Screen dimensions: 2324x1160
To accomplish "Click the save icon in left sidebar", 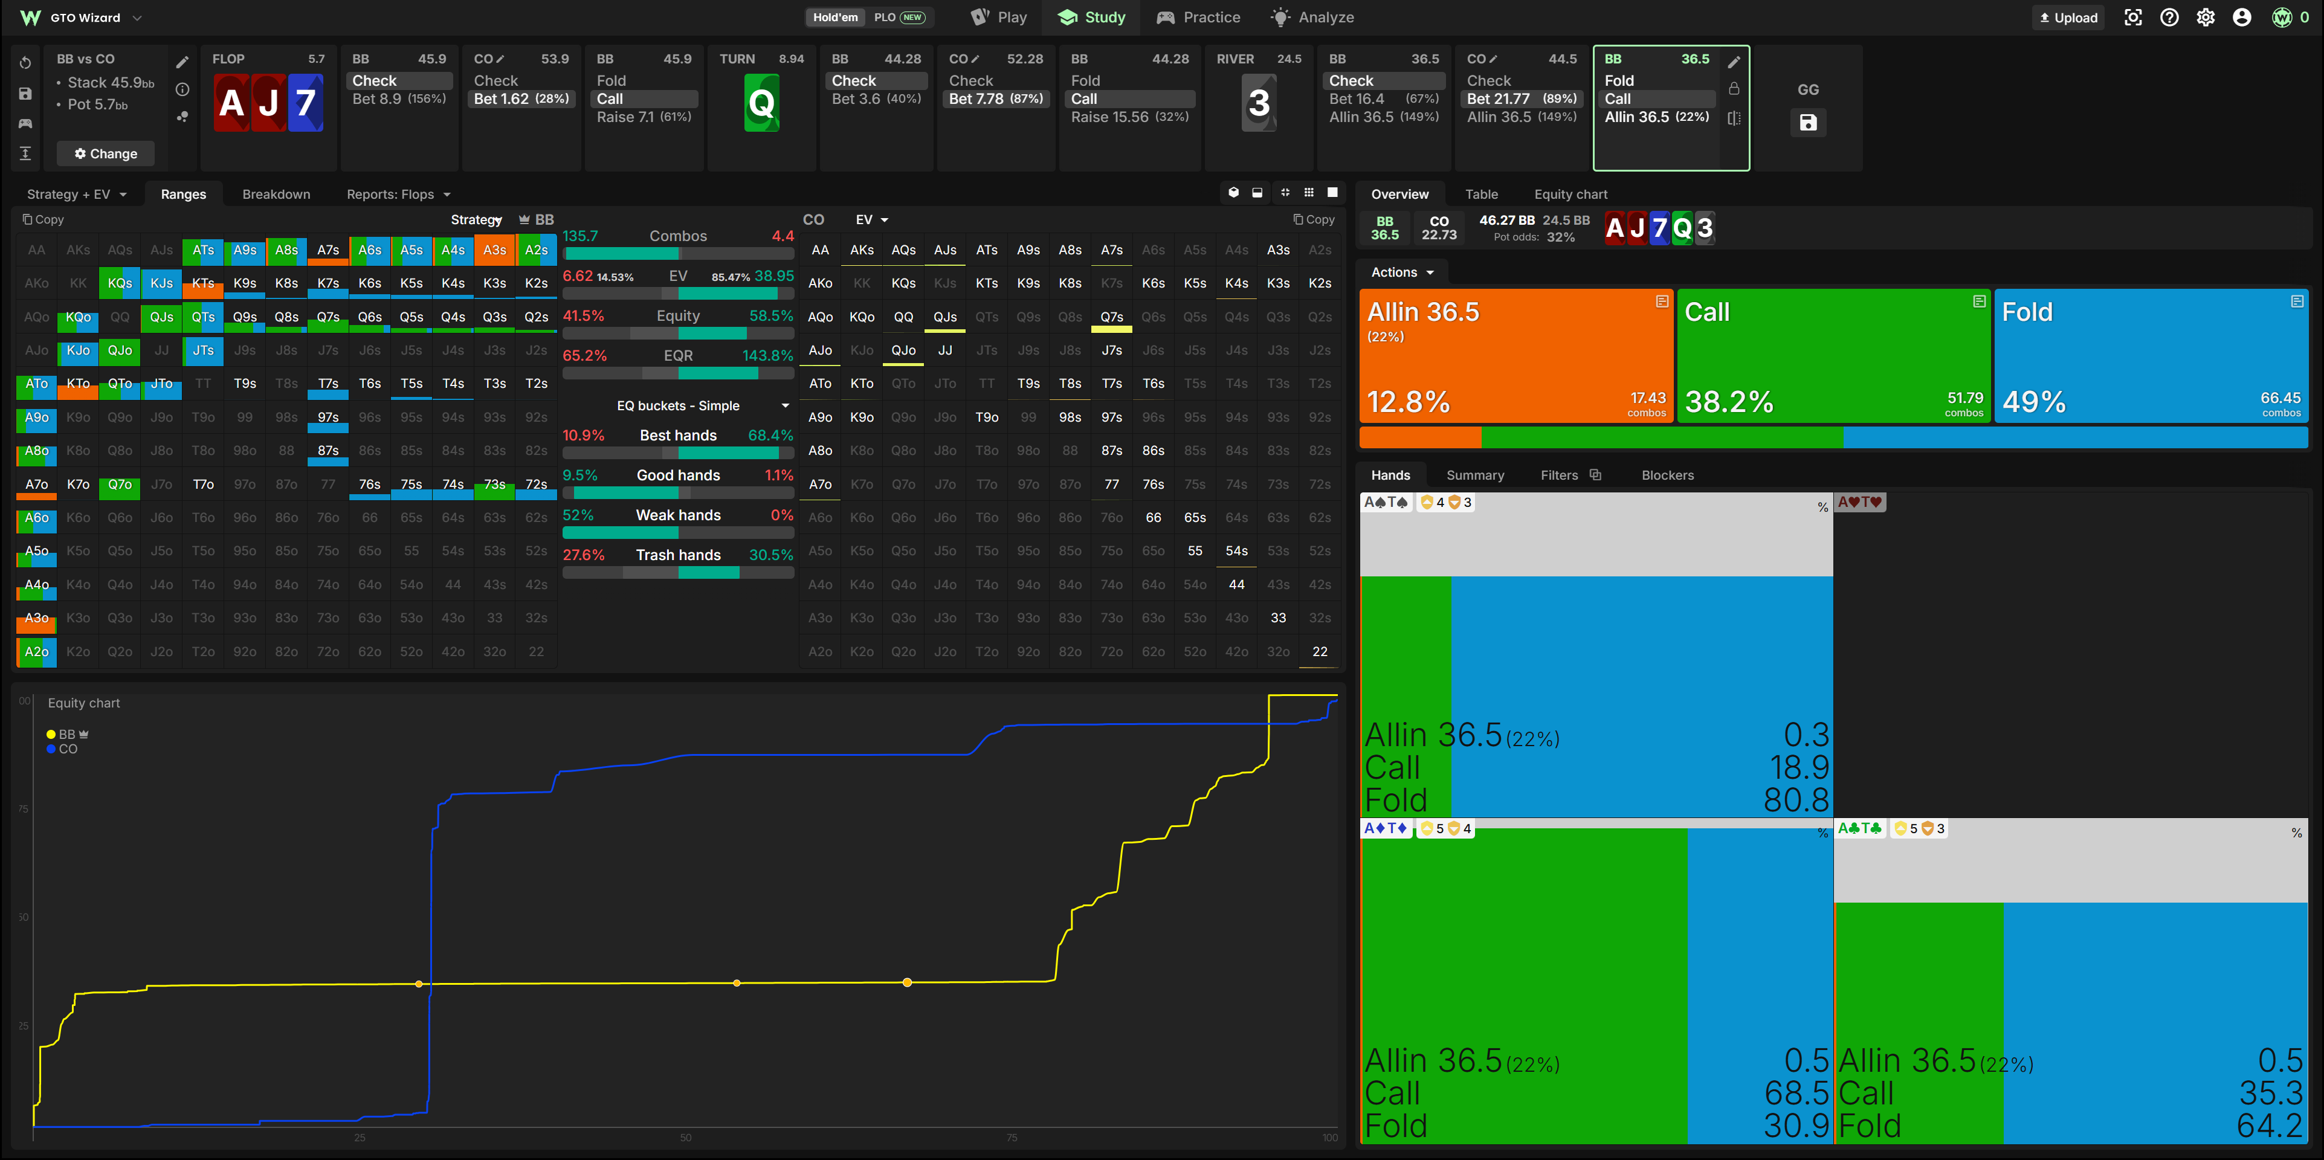I will pos(25,94).
